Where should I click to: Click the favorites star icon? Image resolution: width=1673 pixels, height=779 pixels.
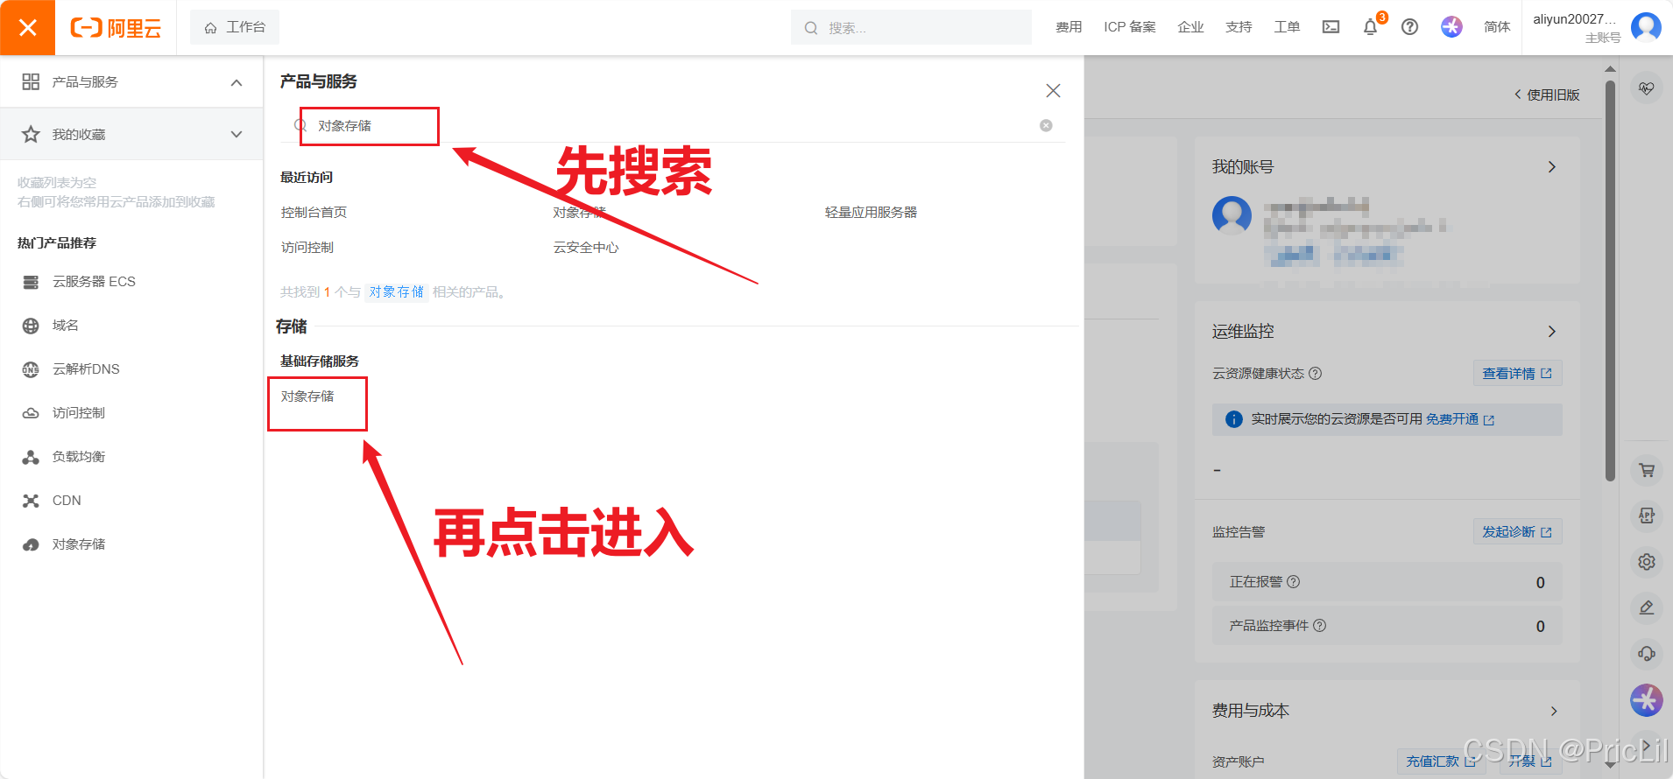[x=31, y=134]
